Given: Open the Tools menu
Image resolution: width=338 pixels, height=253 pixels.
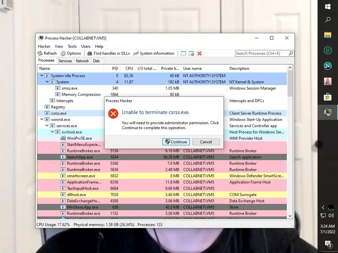Looking at the screenshot, I should [x=72, y=46].
